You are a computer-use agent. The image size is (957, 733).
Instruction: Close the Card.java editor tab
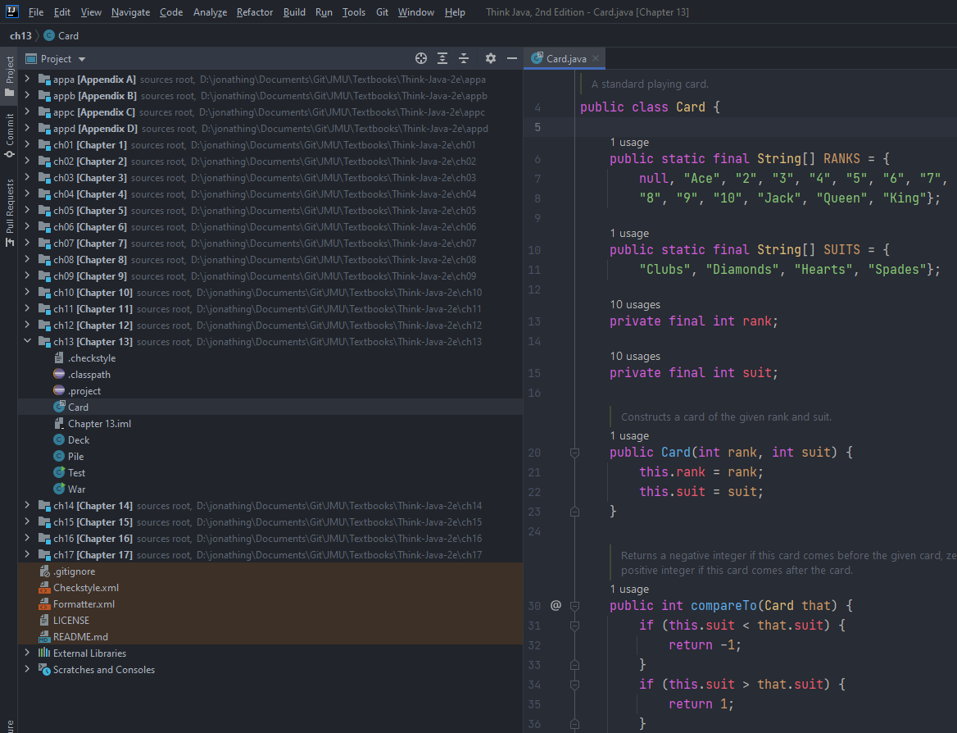(x=596, y=59)
